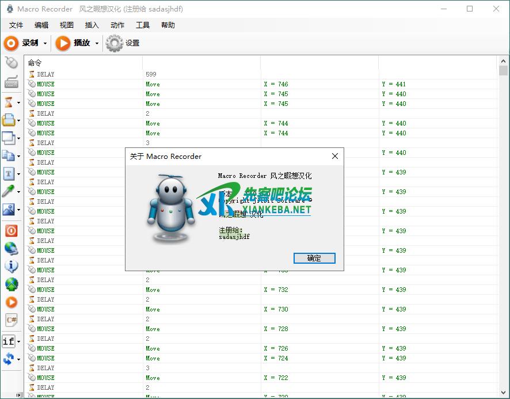Select the eyedropper pixel color tool
The height and width of the screenshot is (399, 510).
coord(9,192)
